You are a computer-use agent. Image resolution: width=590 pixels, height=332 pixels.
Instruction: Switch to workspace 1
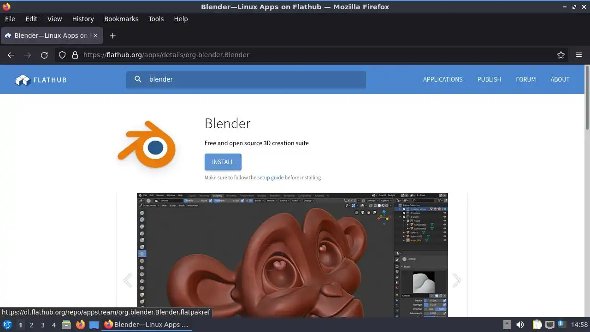(x=20, y=325)
